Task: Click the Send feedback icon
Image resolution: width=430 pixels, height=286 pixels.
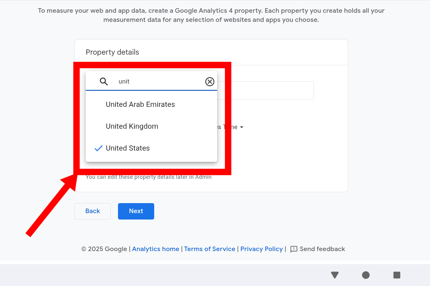Action: click(x=294, y=249)
